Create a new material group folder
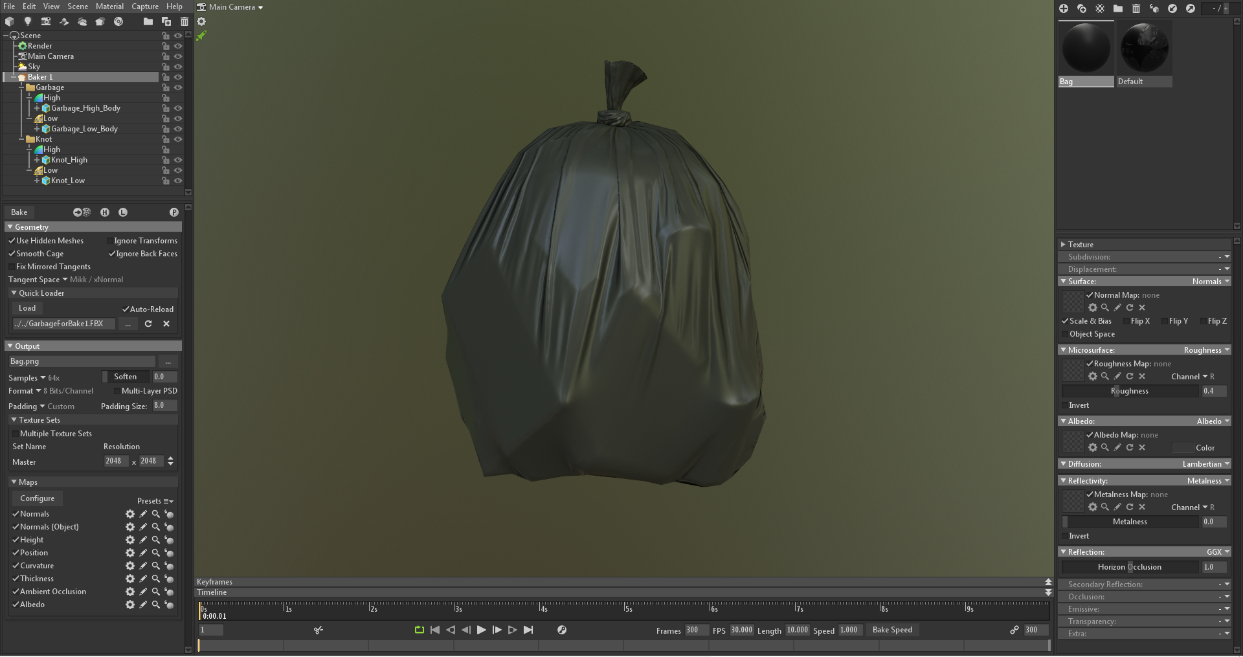The image size is (1243, 657). (1118, 8)
